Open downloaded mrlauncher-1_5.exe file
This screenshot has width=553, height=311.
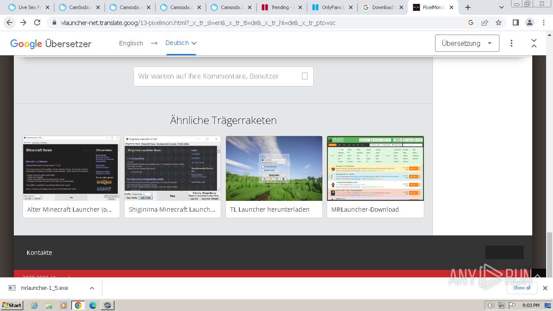44,288
